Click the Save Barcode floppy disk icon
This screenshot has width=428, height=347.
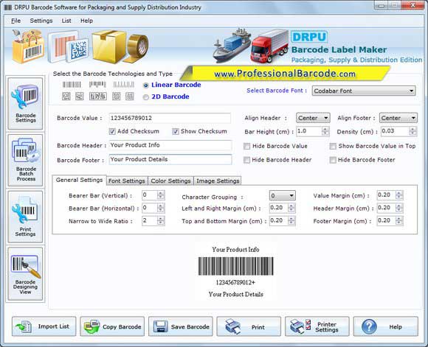coord(161,326)
